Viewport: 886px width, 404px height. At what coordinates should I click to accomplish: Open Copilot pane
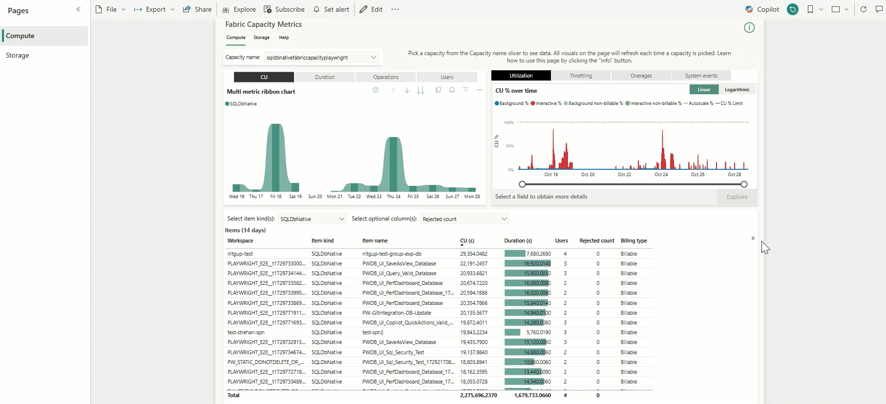762,9
